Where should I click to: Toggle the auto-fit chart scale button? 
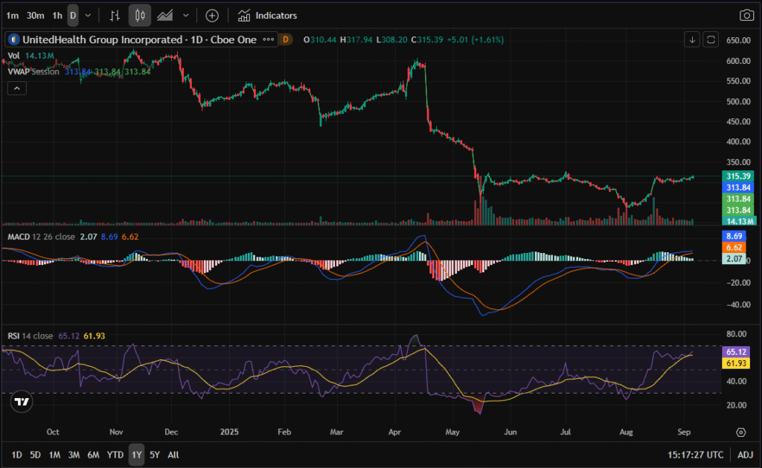point(711,39)
